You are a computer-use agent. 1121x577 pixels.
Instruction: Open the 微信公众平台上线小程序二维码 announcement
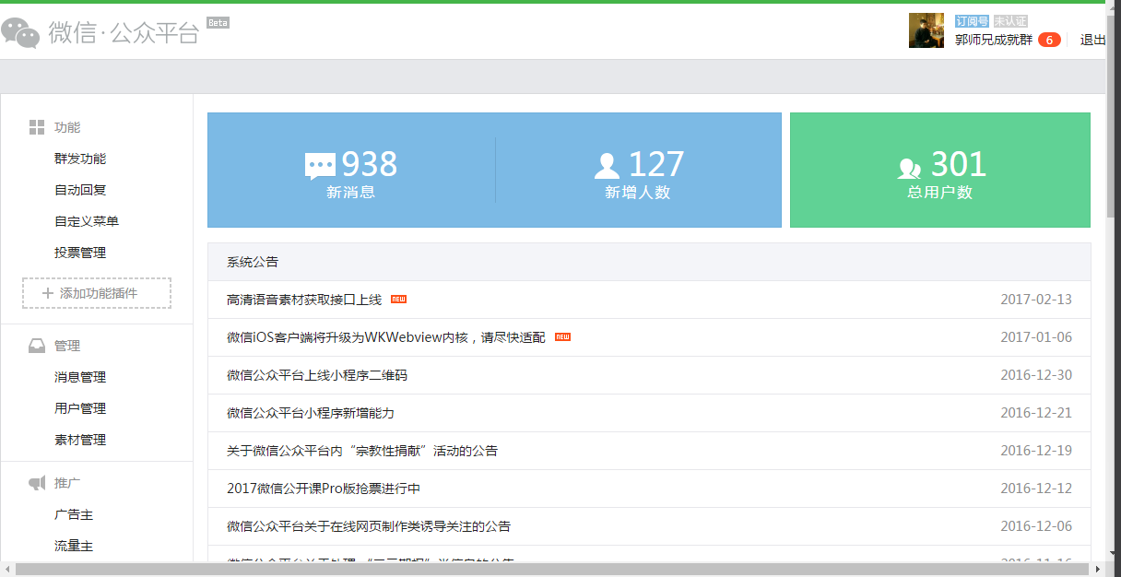point(317,375)
